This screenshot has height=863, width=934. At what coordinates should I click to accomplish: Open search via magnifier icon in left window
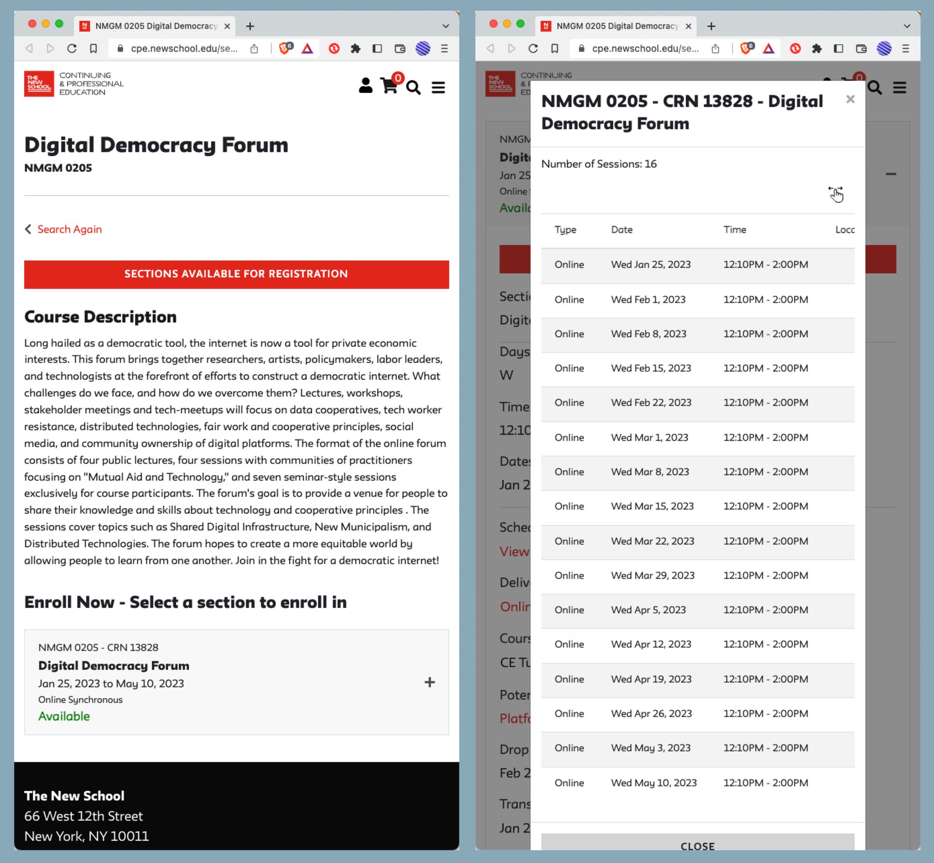(x=413, y=87)
